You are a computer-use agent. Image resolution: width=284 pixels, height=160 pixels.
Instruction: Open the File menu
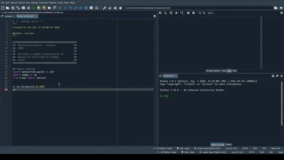click(x=3, y=3)
